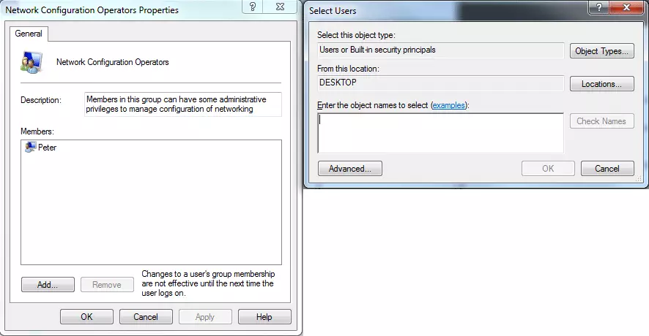Click the DESKTOP location field

pos(440,83)
